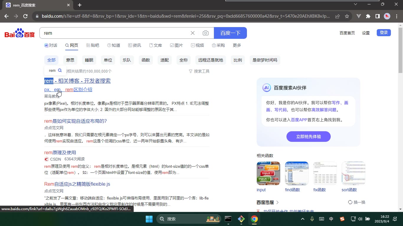Select the 单位 filter chip
Image resolution: width=403 pixels, height=226 pixels.
coord(108,60)
